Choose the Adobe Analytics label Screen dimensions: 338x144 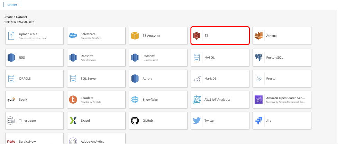tap(92, 142)
